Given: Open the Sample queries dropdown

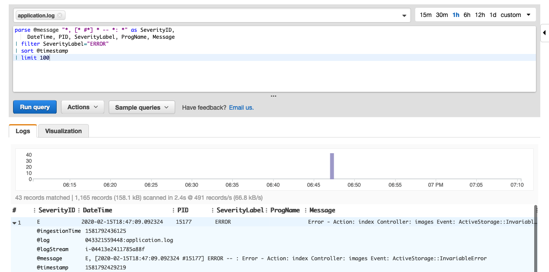Looking at the screenshot, I should point(142,107).
